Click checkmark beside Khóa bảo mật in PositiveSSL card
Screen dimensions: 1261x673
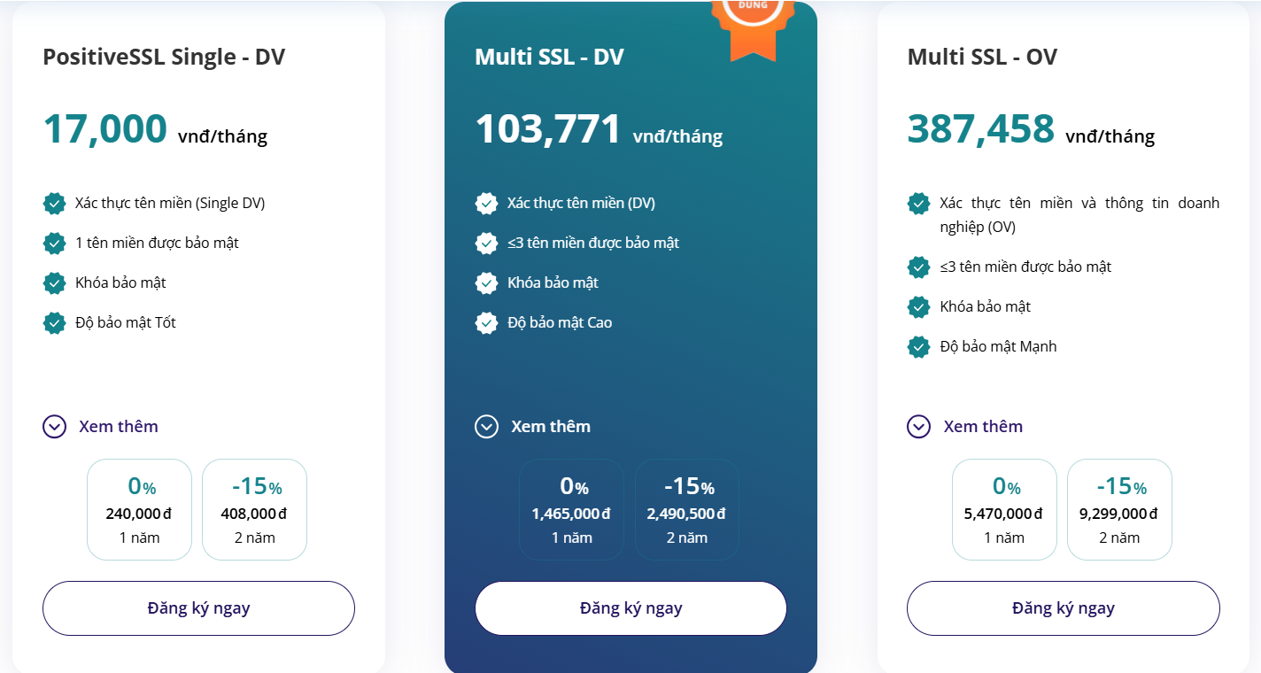pyautogui.click(x=55, y=283)
